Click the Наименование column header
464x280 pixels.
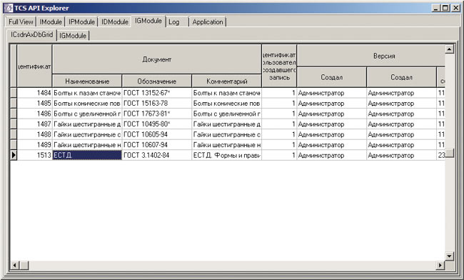[x=87, y=81]
